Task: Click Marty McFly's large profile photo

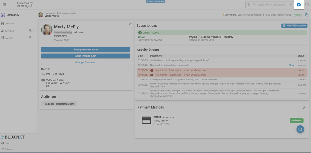Action: pyautogui.click(x=47, y=30)
